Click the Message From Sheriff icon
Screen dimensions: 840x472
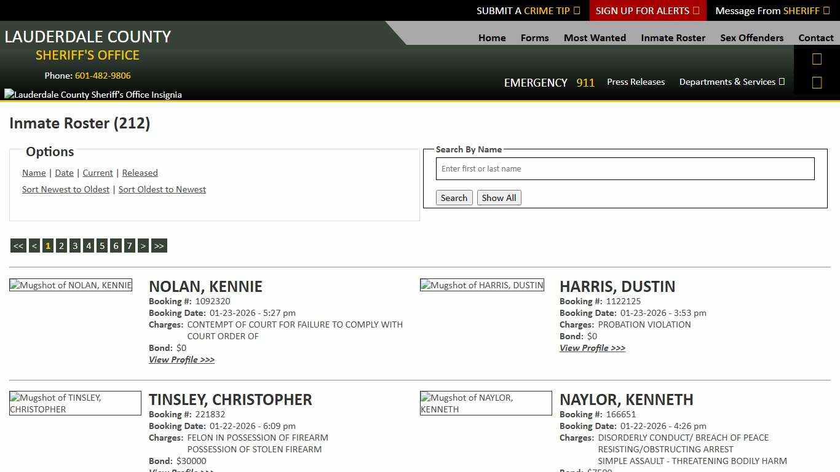click(826, 10)
